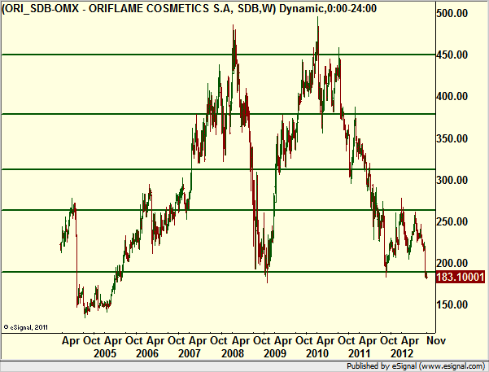Open the Published by eSignal www.esignal.com link
This screenshot has height=372, width=489.
416,365
